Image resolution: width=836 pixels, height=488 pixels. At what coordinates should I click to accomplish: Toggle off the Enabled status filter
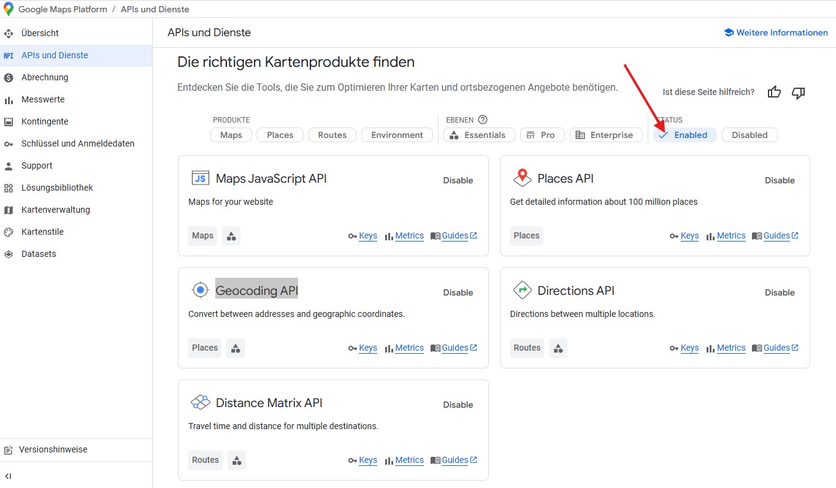[685, 135]
